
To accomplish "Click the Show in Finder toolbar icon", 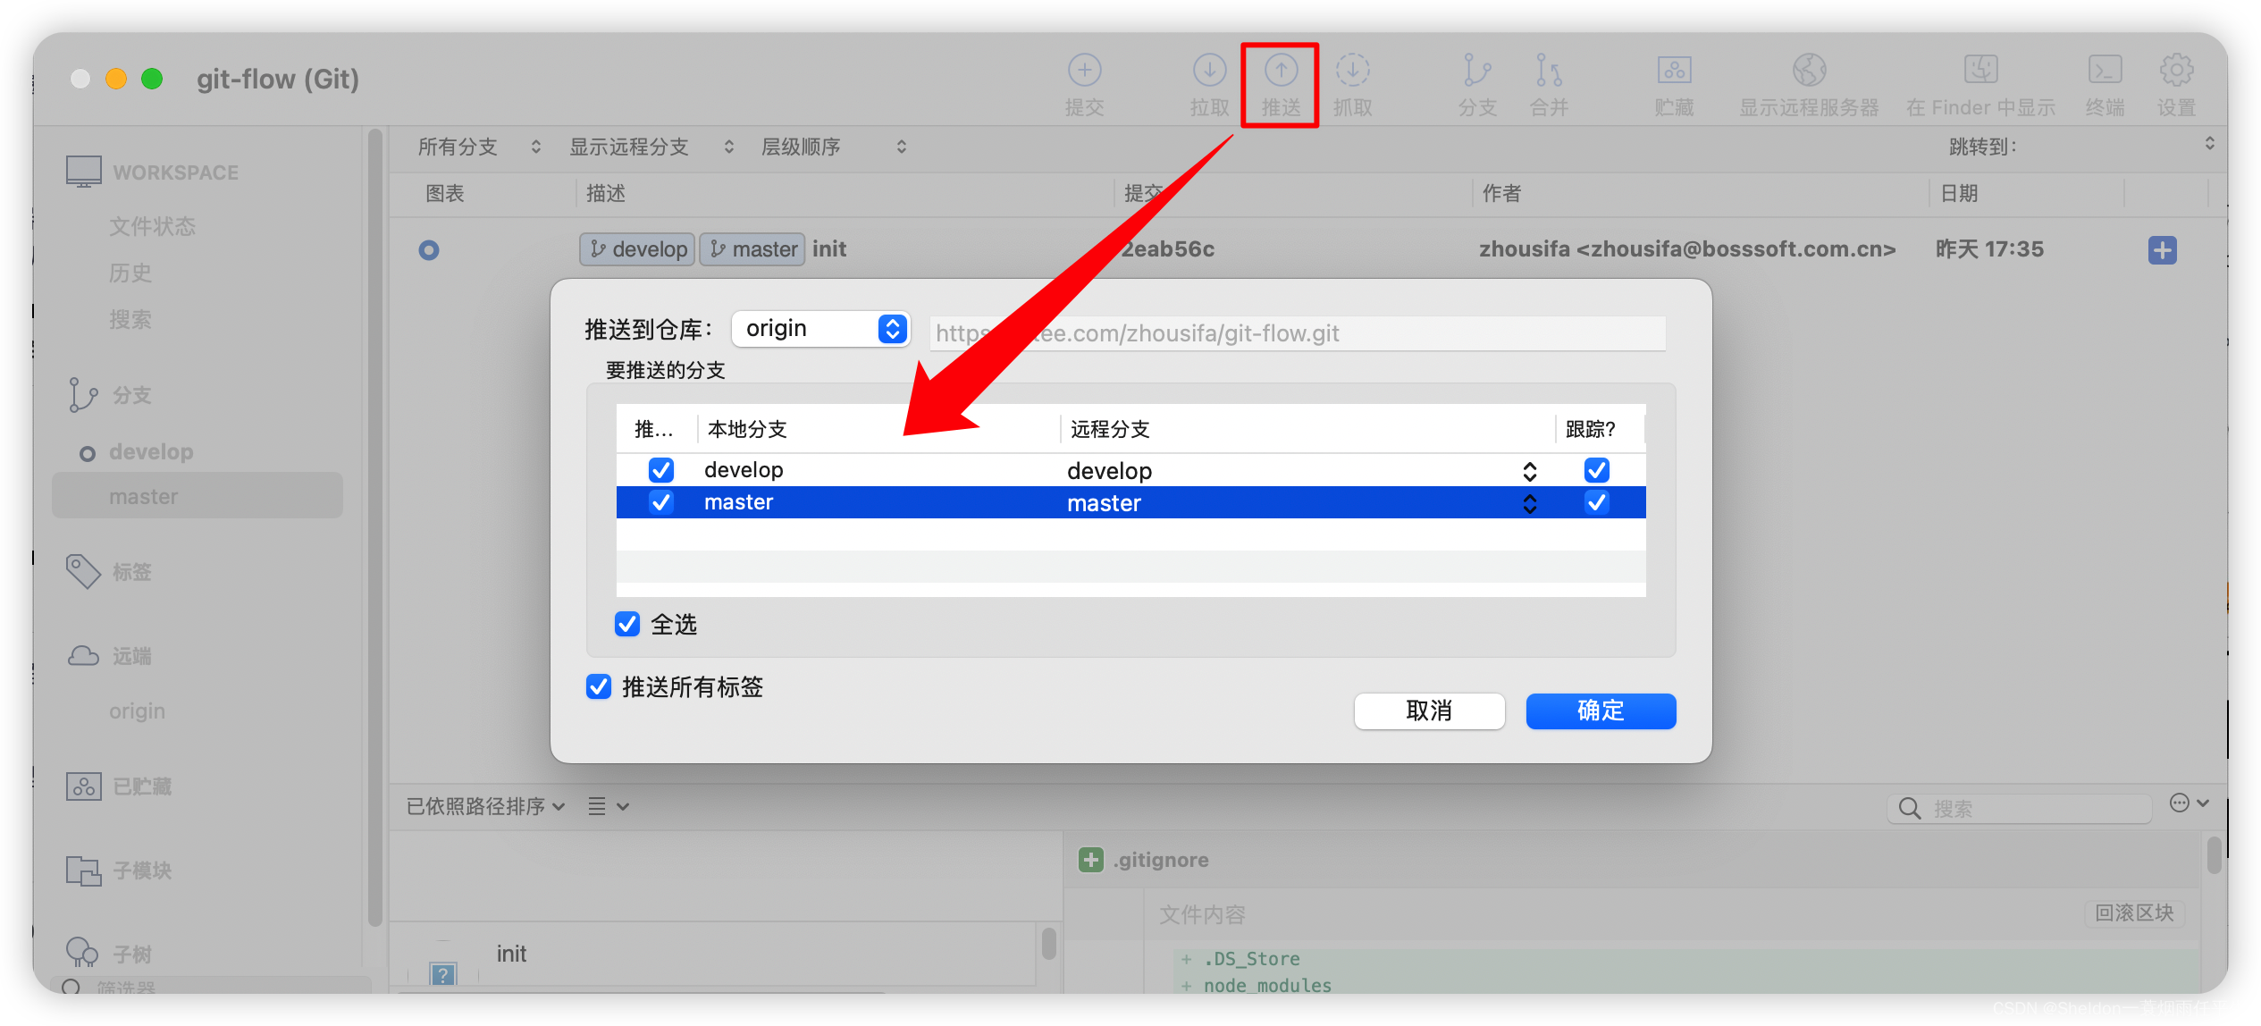I will [x=1980, y=70].
